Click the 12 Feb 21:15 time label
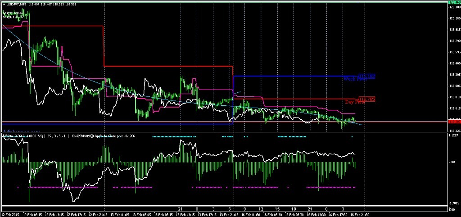The height and width of the screenshot is (217, 461). pyautogui.click(x=99, y=215)
